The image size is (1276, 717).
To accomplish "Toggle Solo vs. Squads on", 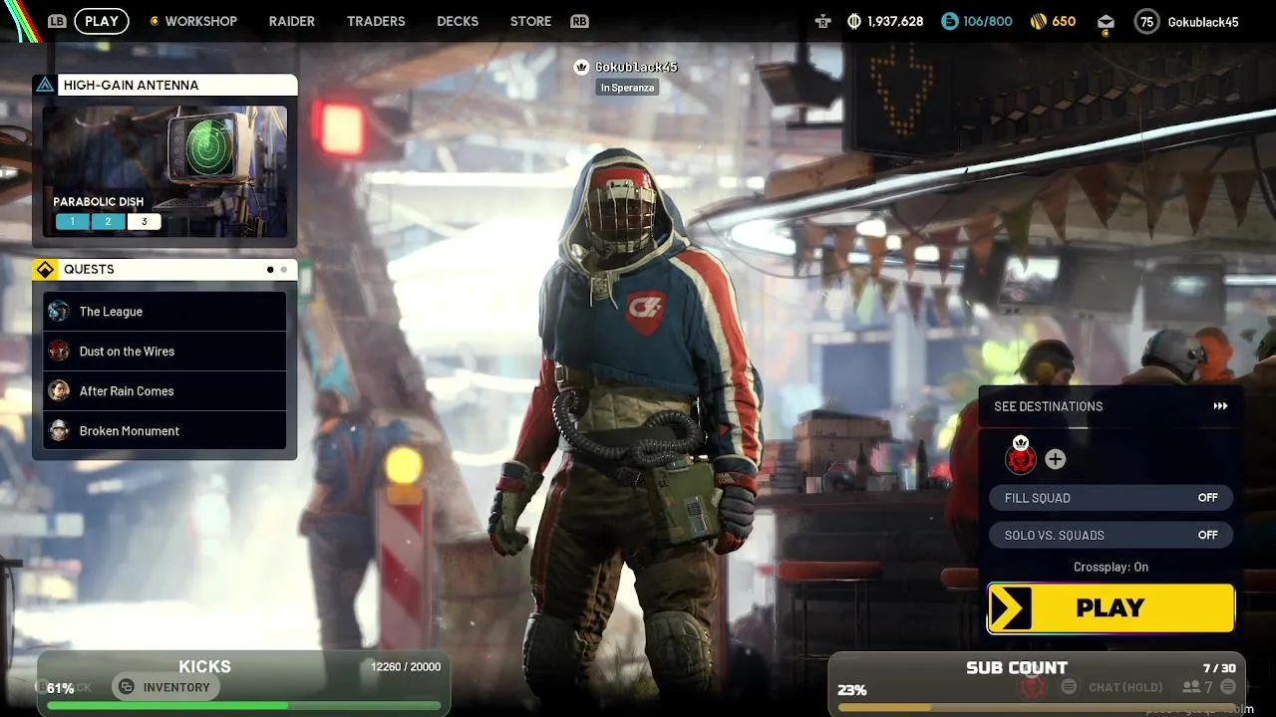I will (x=1111, y=535).
